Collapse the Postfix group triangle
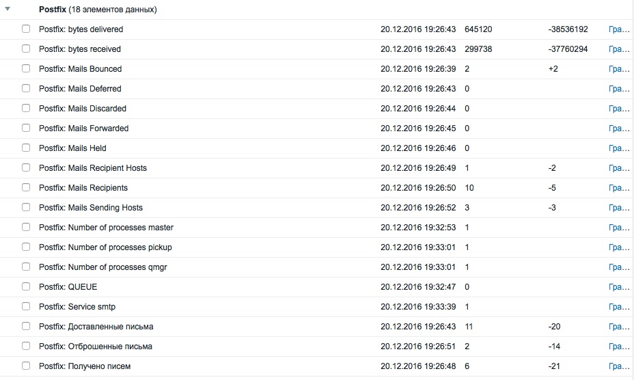This screenshot has width=634, height=380. click(x=8, y=9)
